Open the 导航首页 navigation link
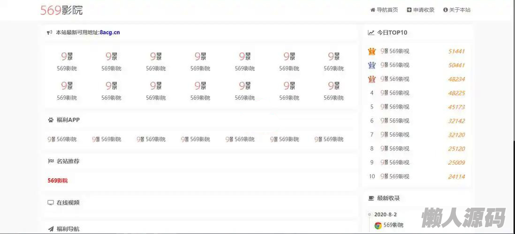515x234 pixels. coord(387,10)
